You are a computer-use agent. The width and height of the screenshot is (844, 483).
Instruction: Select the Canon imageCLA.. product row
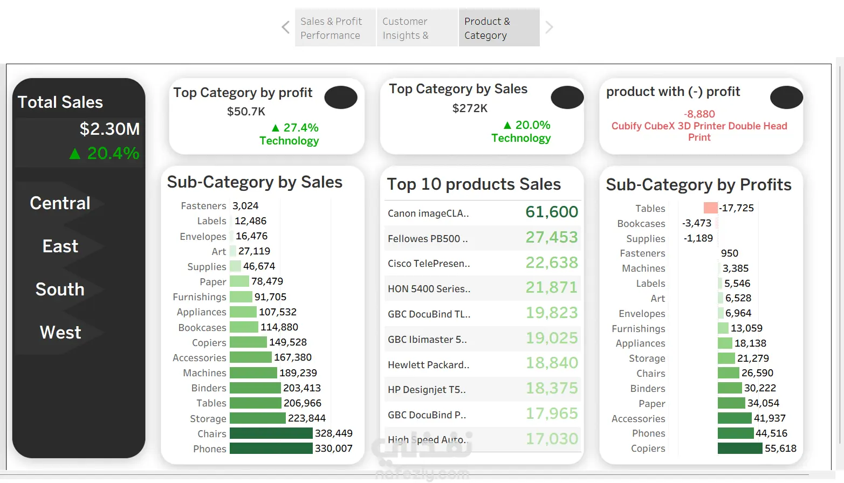point(483,213)
